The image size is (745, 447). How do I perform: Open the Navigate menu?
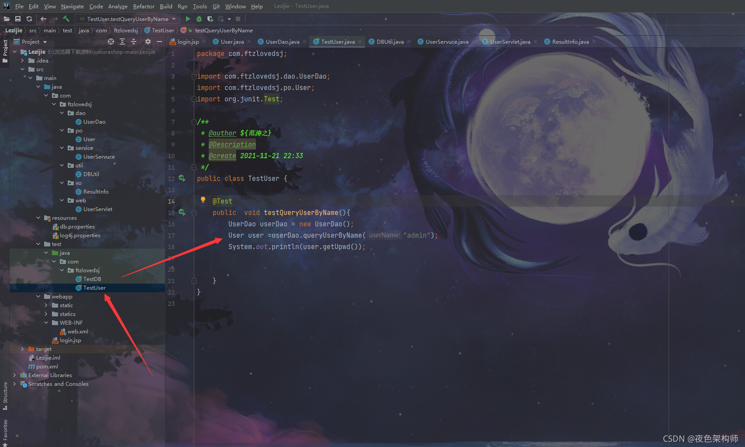pos(72,6)
